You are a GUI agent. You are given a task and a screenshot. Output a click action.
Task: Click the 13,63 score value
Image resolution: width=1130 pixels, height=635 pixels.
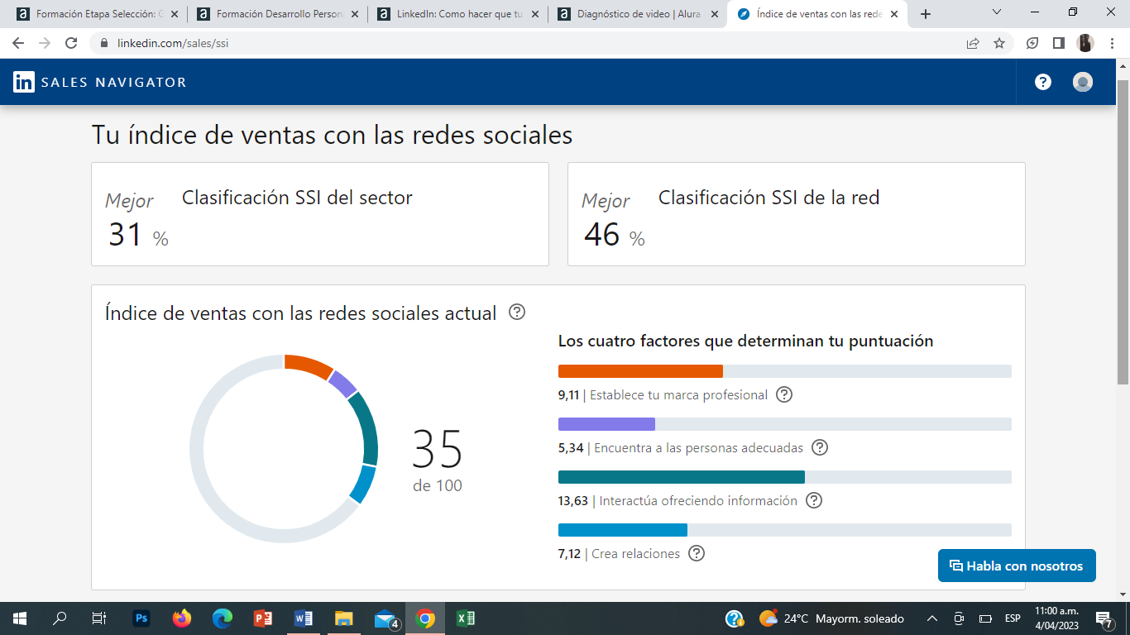pos(573,501)
